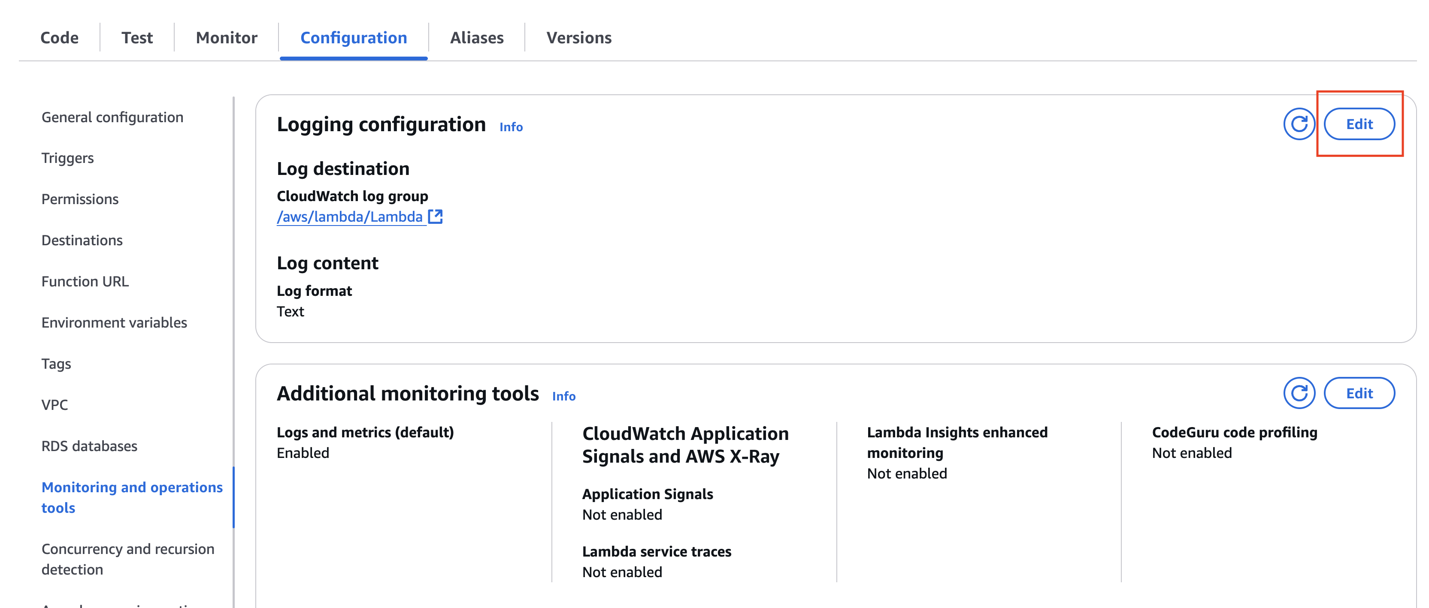Open Concurrency and recursion detection
Image resolution: width=1429 pixels, height=608 pixels.
pos(127,559)
